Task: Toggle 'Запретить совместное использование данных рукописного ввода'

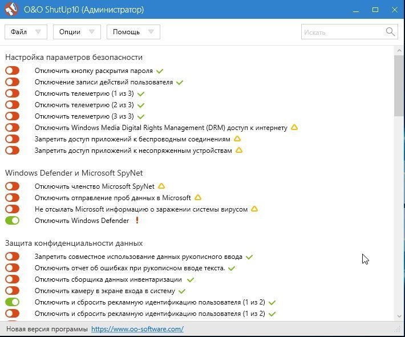Action: point(12,257)
